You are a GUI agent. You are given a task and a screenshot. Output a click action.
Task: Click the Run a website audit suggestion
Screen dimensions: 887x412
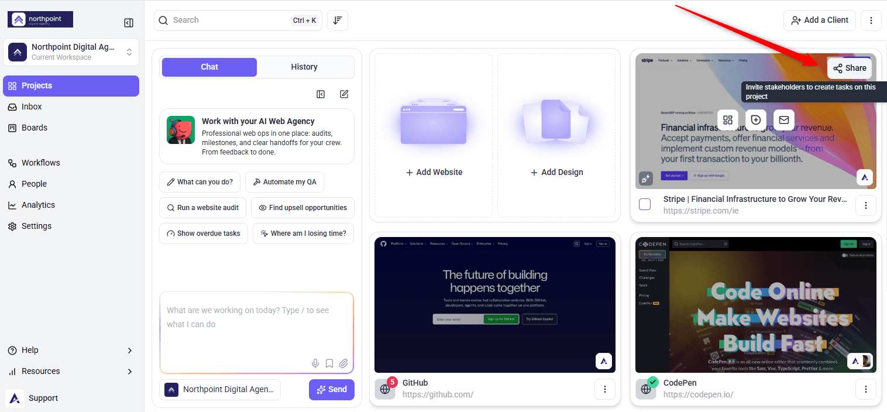[x=202, y=208]
